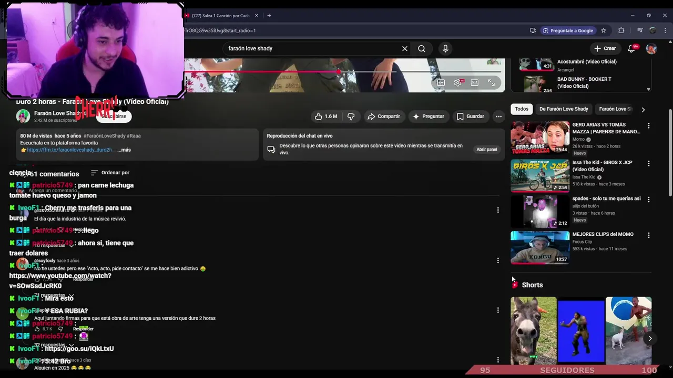Open YouTube account avatar menu
Viewport: 673px width, 378px height.
[x=651, y=48]
